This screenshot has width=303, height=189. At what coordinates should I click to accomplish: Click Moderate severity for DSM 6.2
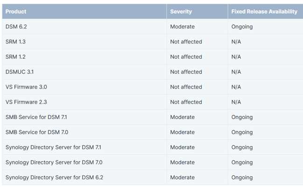point(182,27)
